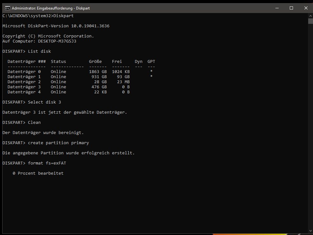Click the scrollbar up arrow
The height and width of the screenshot is (235, 313).
tap(310, 16)
